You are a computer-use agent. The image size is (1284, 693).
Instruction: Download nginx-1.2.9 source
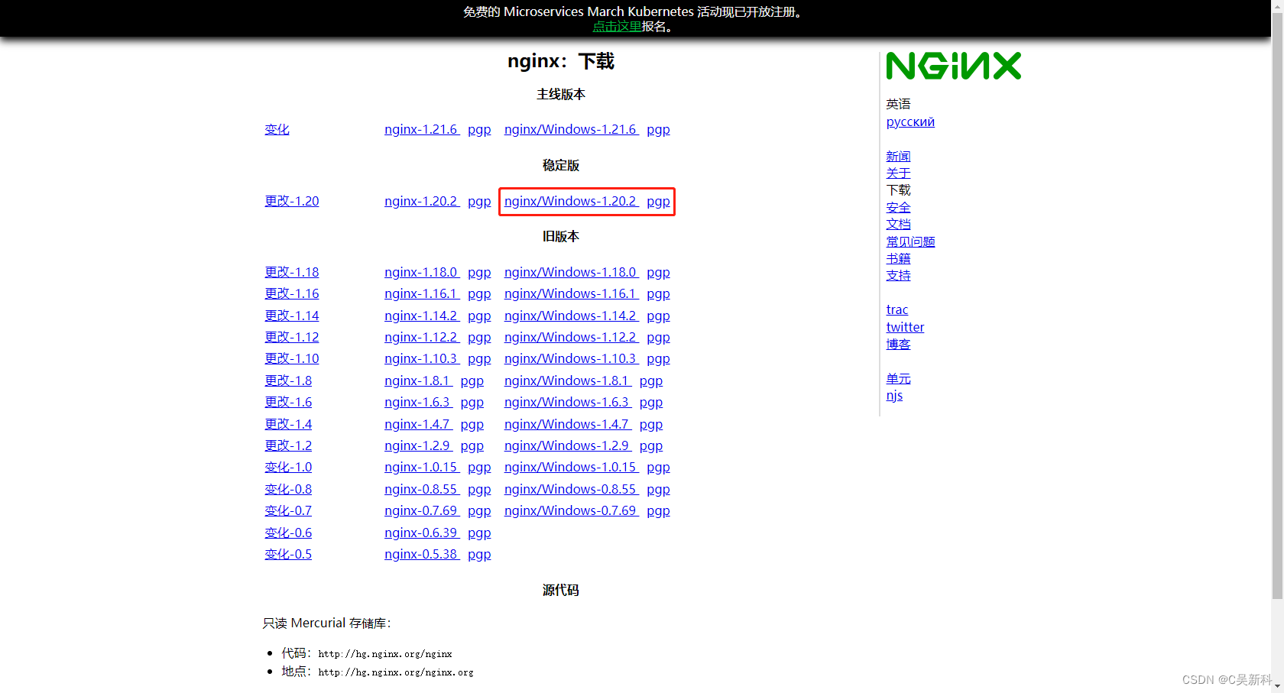[417, 445]
